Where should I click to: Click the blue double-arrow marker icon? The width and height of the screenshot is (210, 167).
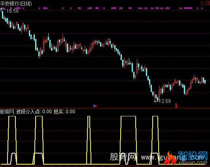click(95, 106)
